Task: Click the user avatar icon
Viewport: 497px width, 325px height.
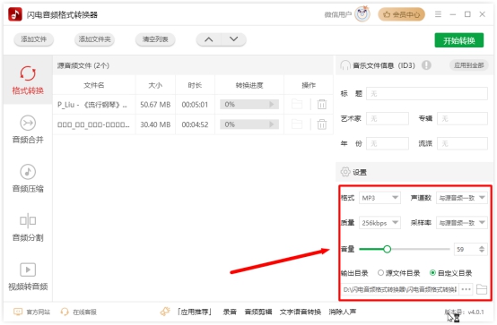Action: (362, 14)
